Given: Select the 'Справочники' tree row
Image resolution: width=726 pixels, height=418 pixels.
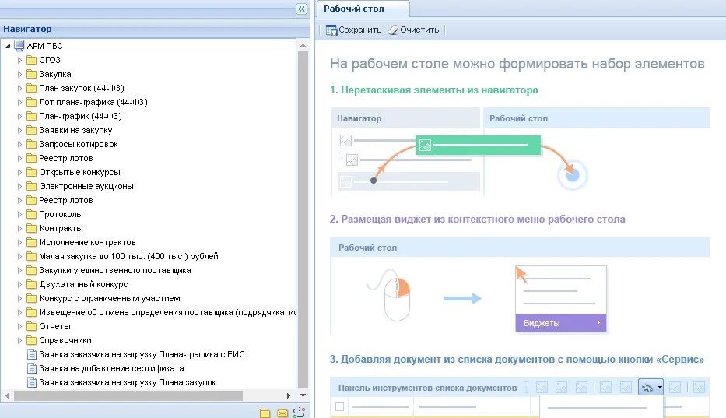Looking at the screenshot, I should point(148,340).
